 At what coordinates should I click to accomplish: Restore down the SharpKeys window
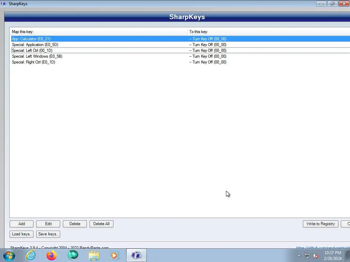coord(332,3)
